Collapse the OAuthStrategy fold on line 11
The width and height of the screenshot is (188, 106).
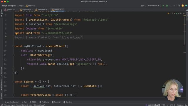(14, 55)
